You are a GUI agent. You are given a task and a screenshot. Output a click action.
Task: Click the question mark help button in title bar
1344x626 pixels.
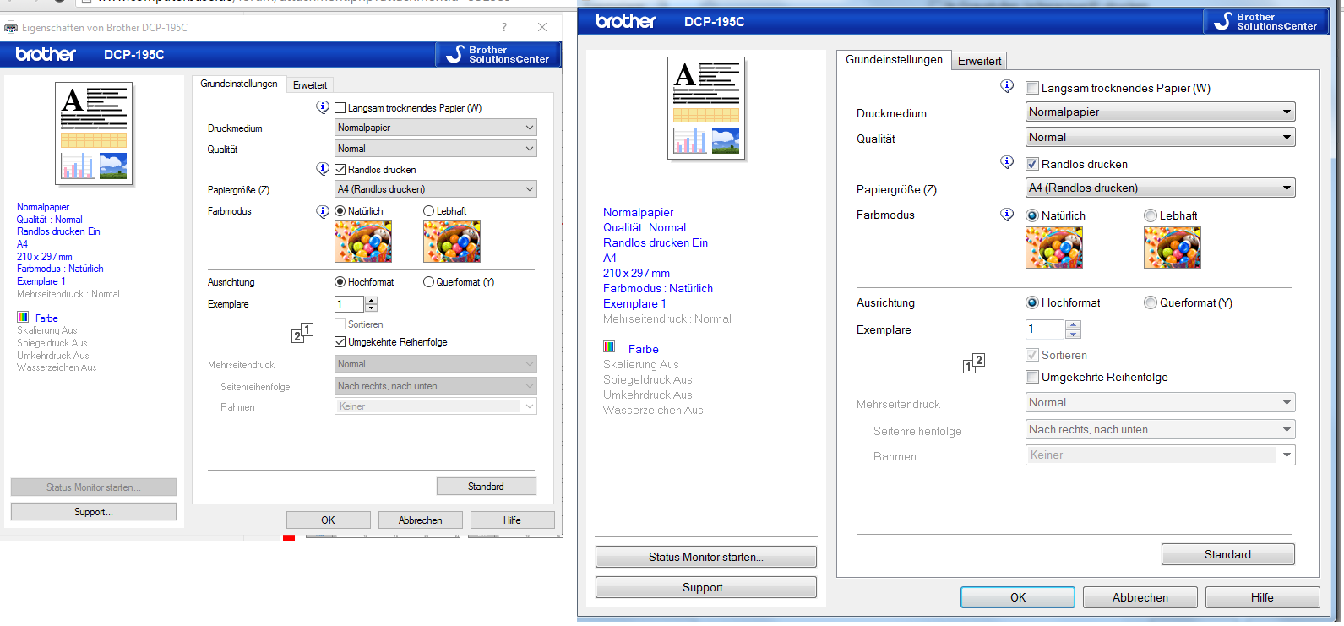[x=504, y=27]
